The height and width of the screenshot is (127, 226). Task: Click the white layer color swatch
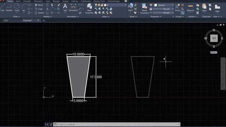click(x=105, y=5)
